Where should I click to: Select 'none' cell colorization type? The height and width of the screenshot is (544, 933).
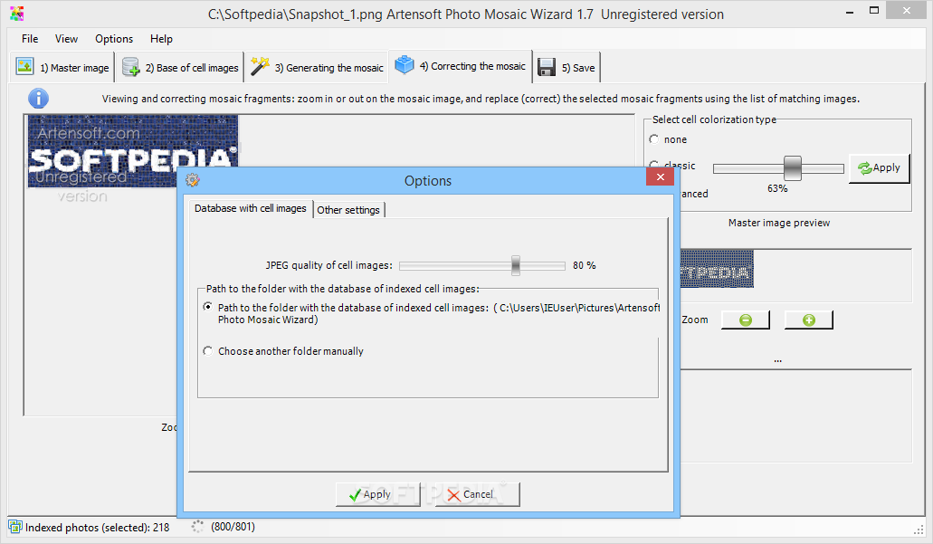point(654,139)
